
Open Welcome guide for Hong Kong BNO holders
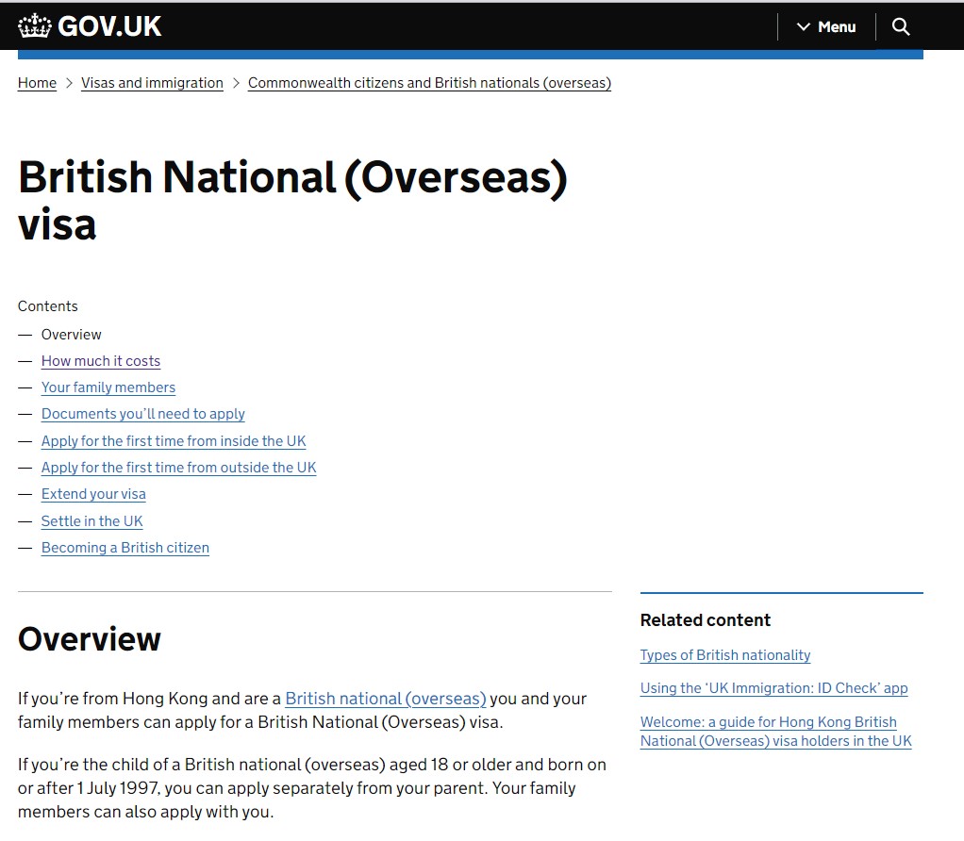pos(775,732)
